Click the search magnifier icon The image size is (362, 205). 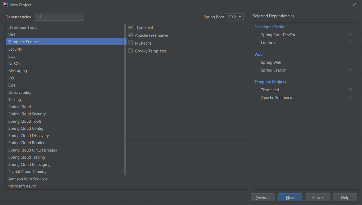40,17
